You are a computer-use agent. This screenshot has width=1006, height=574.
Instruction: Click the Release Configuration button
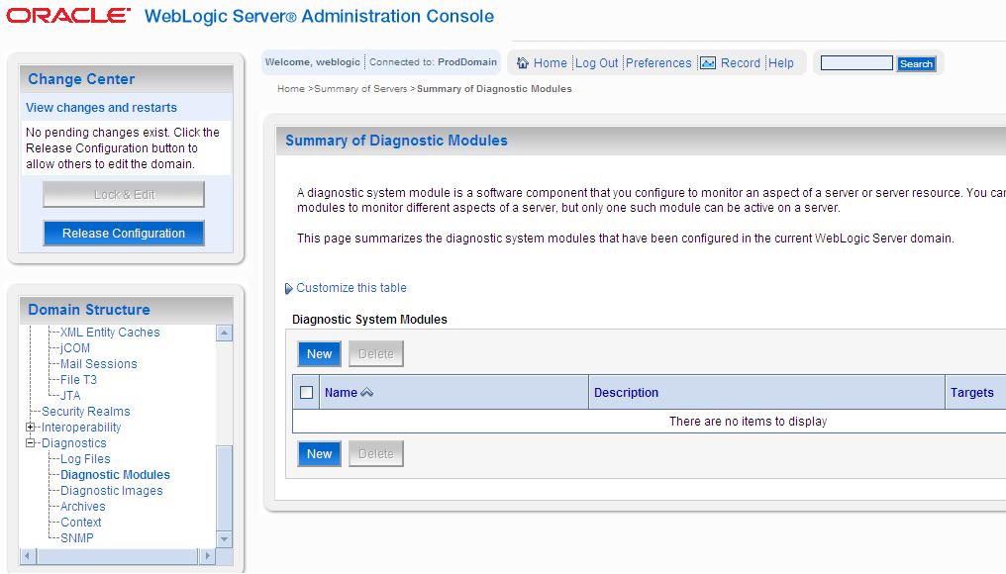[x=124, y=234]
